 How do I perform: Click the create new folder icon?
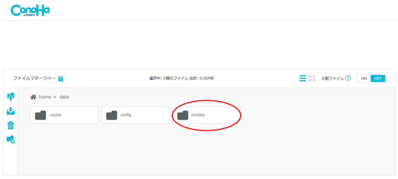click(10, 139)
